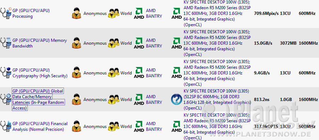Click the AMD device logo in Financial Analysis row
319x140 pixels.
click(x=177, y=127)
